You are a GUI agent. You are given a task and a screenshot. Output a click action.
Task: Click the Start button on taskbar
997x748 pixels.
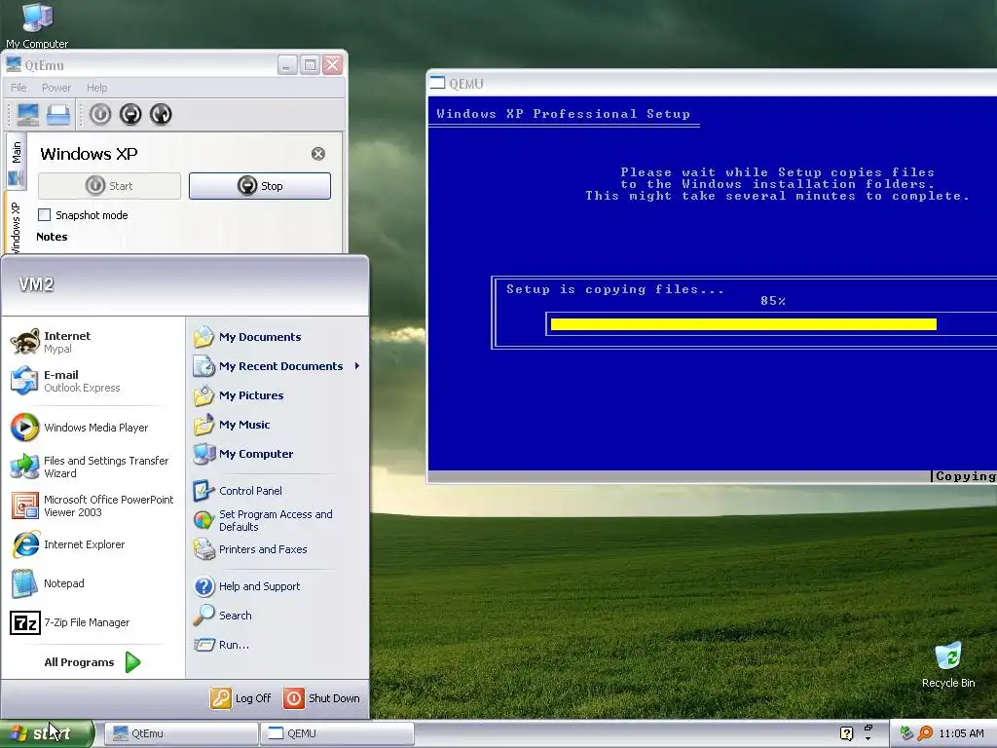pos(47,733)
